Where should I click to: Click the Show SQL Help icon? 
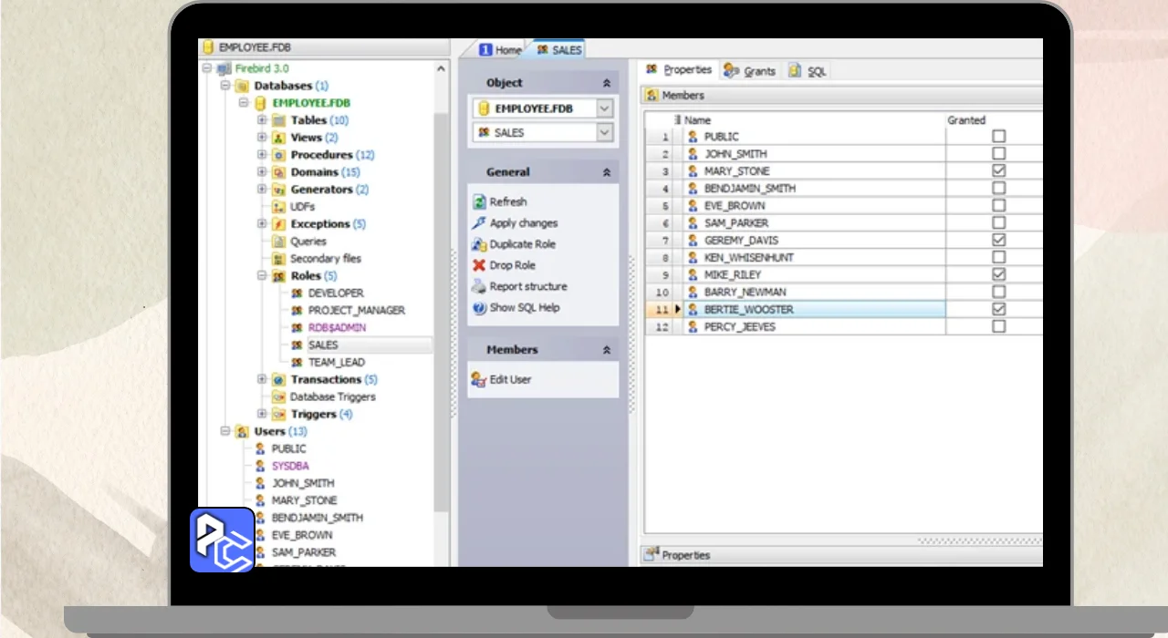479,308
